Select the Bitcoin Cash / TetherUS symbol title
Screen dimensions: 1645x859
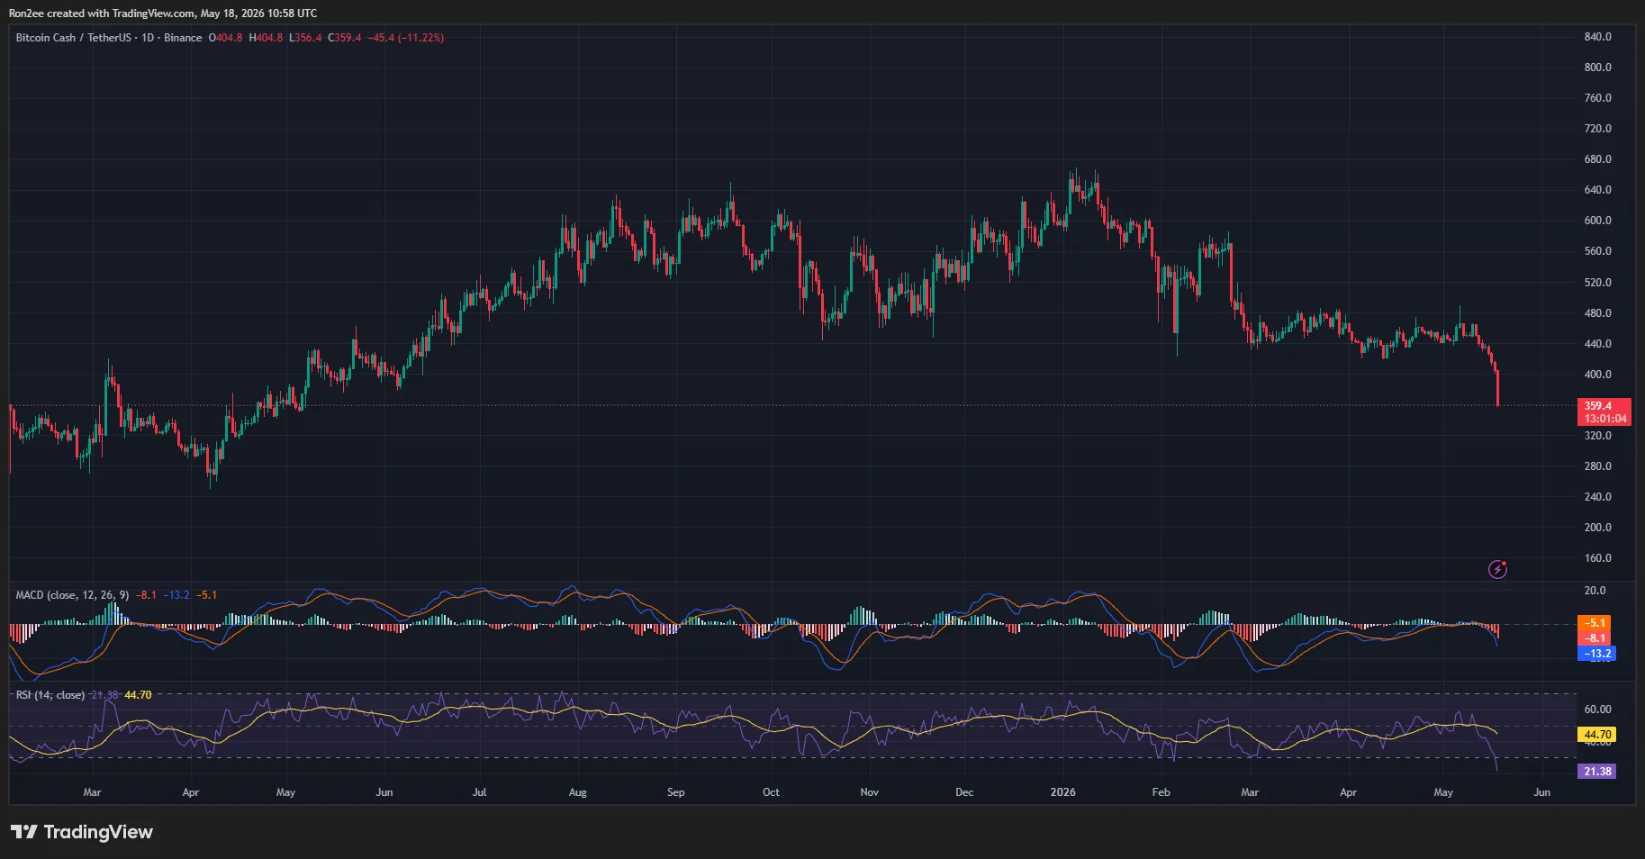pyautogui.click(x=74, y=38)
